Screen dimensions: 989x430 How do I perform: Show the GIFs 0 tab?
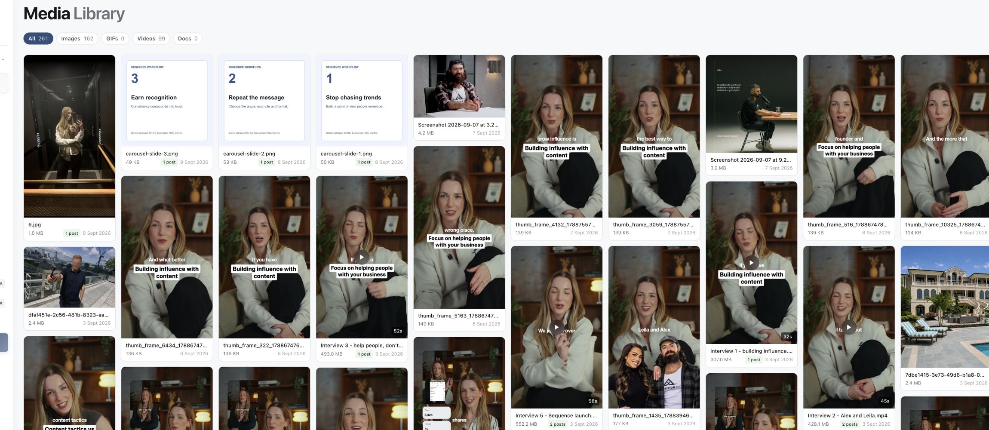pos(115,39)
